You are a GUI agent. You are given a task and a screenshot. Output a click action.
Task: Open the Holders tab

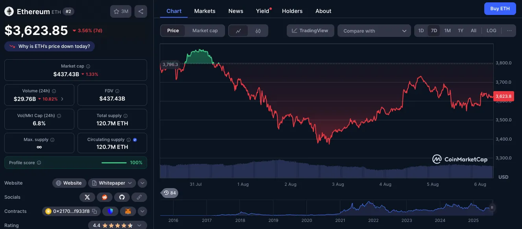point(292,11)
